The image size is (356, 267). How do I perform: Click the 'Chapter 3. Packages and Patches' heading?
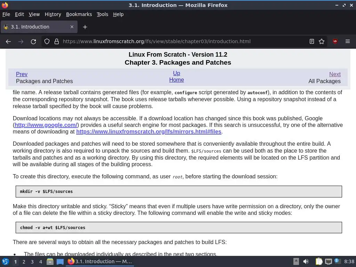pos(178,63)
